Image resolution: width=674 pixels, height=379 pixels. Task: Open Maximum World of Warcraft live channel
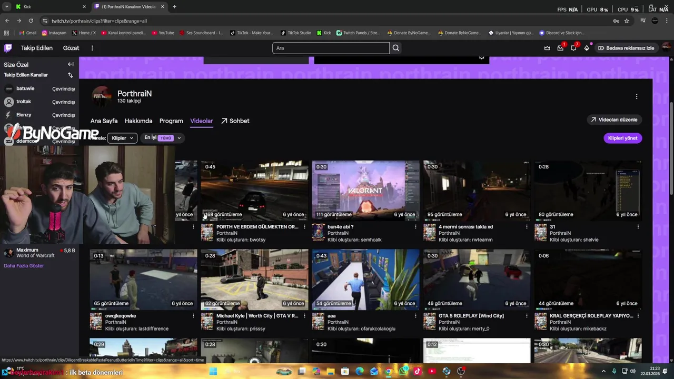pyautogui.click(x=39, y=253)
